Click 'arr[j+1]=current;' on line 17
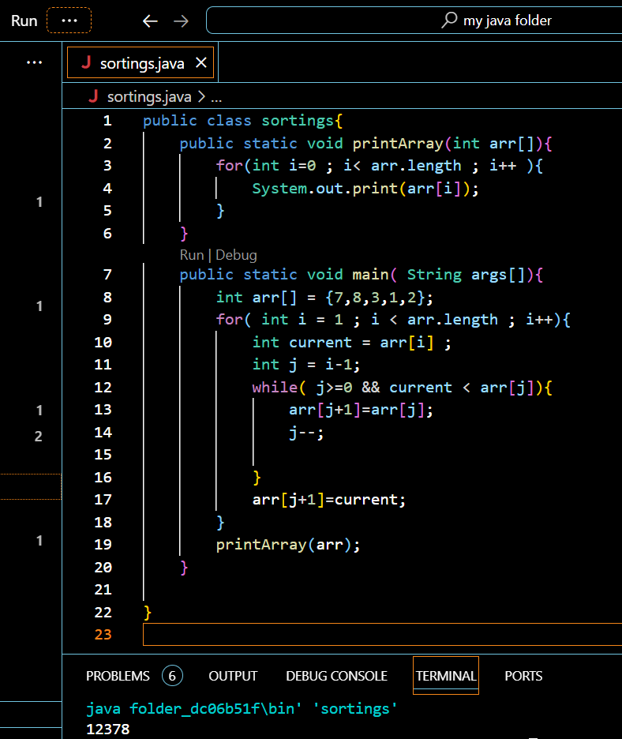622x739 pixels. (329, 500)
